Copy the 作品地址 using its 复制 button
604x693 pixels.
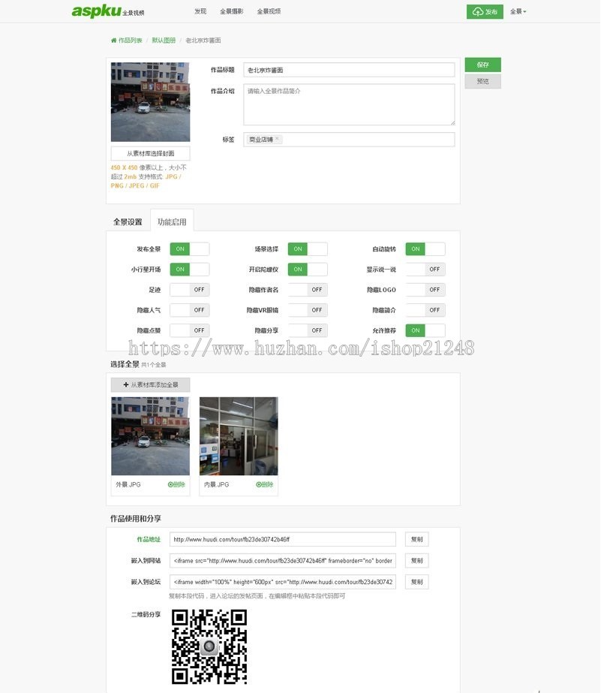[416, 539]
